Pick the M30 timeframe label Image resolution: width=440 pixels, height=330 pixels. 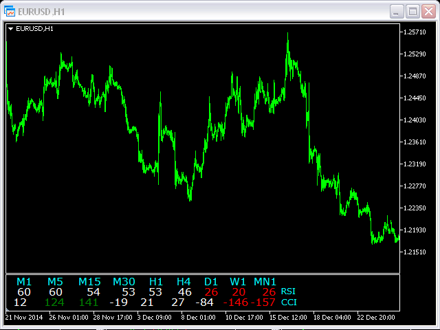(x=124, y=281)
